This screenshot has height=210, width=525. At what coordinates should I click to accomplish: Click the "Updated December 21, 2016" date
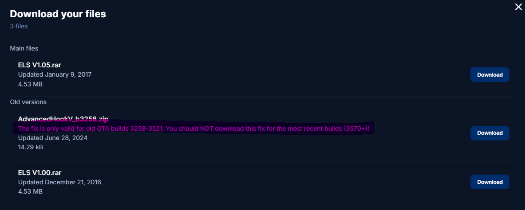pos(63,182)
